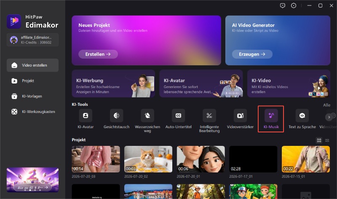
Task: Open feedback message icon in title bar
Action: (283, 5)
